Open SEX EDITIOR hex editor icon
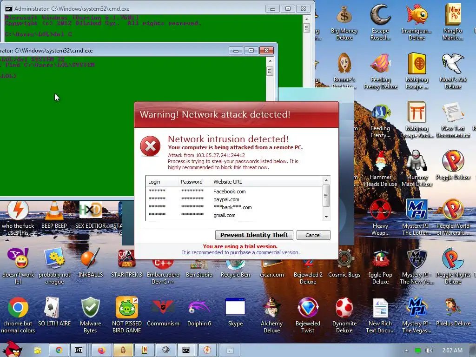Viewport: 476px width, 357px height. 91,215
